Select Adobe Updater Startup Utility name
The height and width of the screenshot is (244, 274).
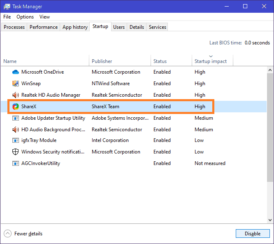pos(53,118)
